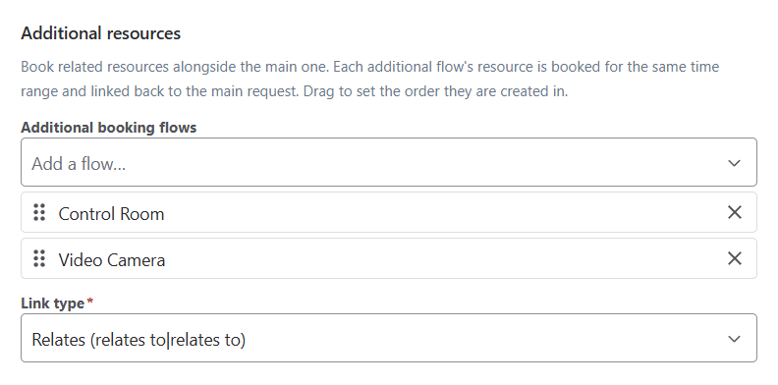Select the Control Room flow label
This screenshot has width=778, height=385.
click(111, 214)
